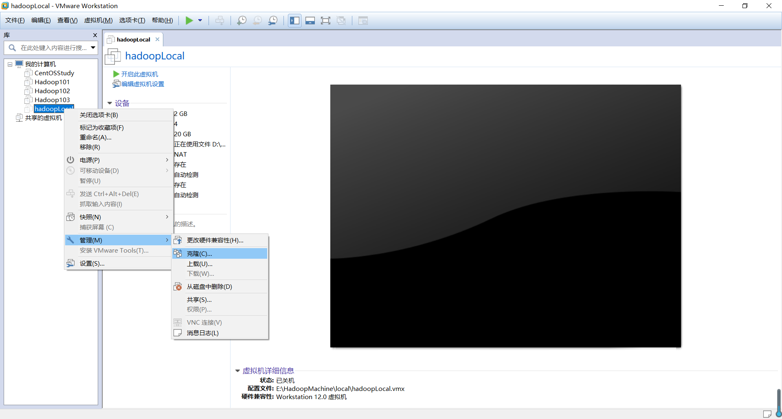Click the hadoopLocal title VM icon
Screen dimensions: 782x419
click(113, 56)
